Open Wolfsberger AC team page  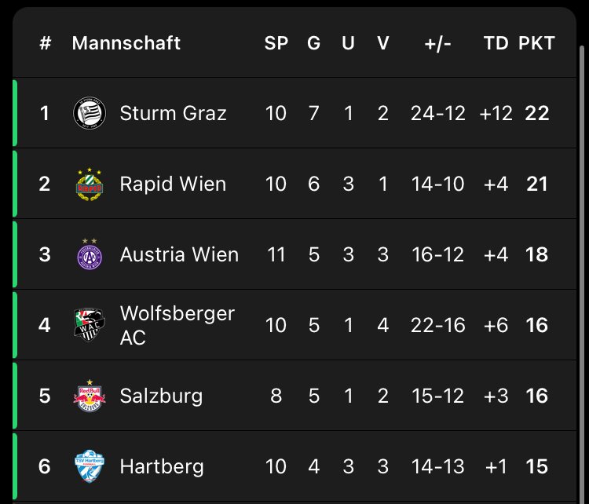177,325
